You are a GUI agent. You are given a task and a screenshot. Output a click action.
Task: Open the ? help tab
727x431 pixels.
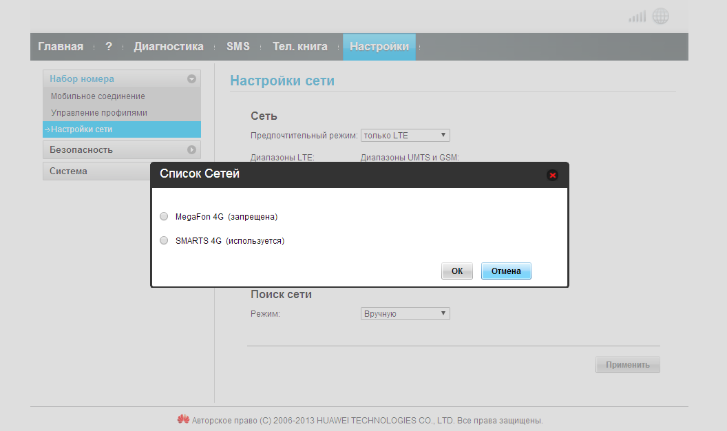click(109, 46)
